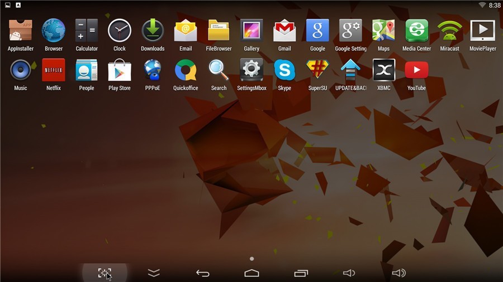
Task: Lower volume with the volume down button
Action: click(x=349, y=273)
